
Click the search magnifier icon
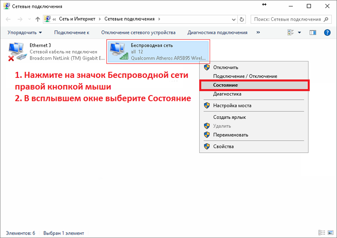click(x=326, y=19)
